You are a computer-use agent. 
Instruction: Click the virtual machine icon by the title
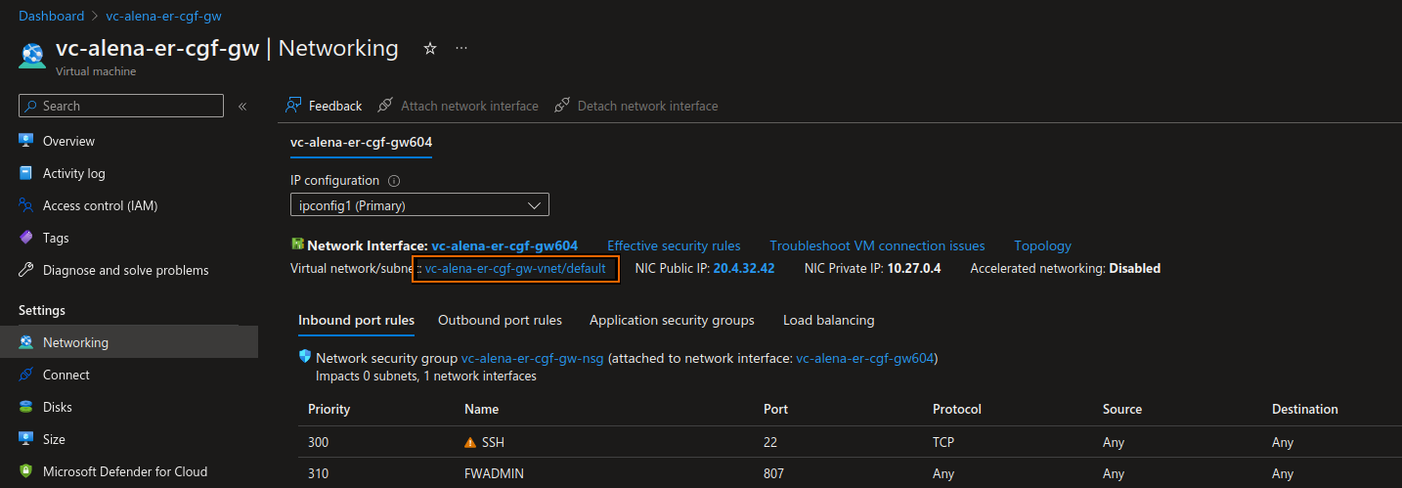(31, 55)
